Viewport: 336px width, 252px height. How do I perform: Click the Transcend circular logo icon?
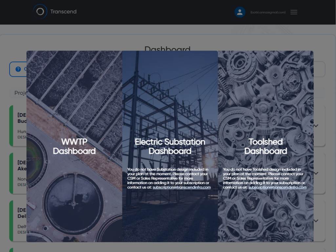click(40, 11)
